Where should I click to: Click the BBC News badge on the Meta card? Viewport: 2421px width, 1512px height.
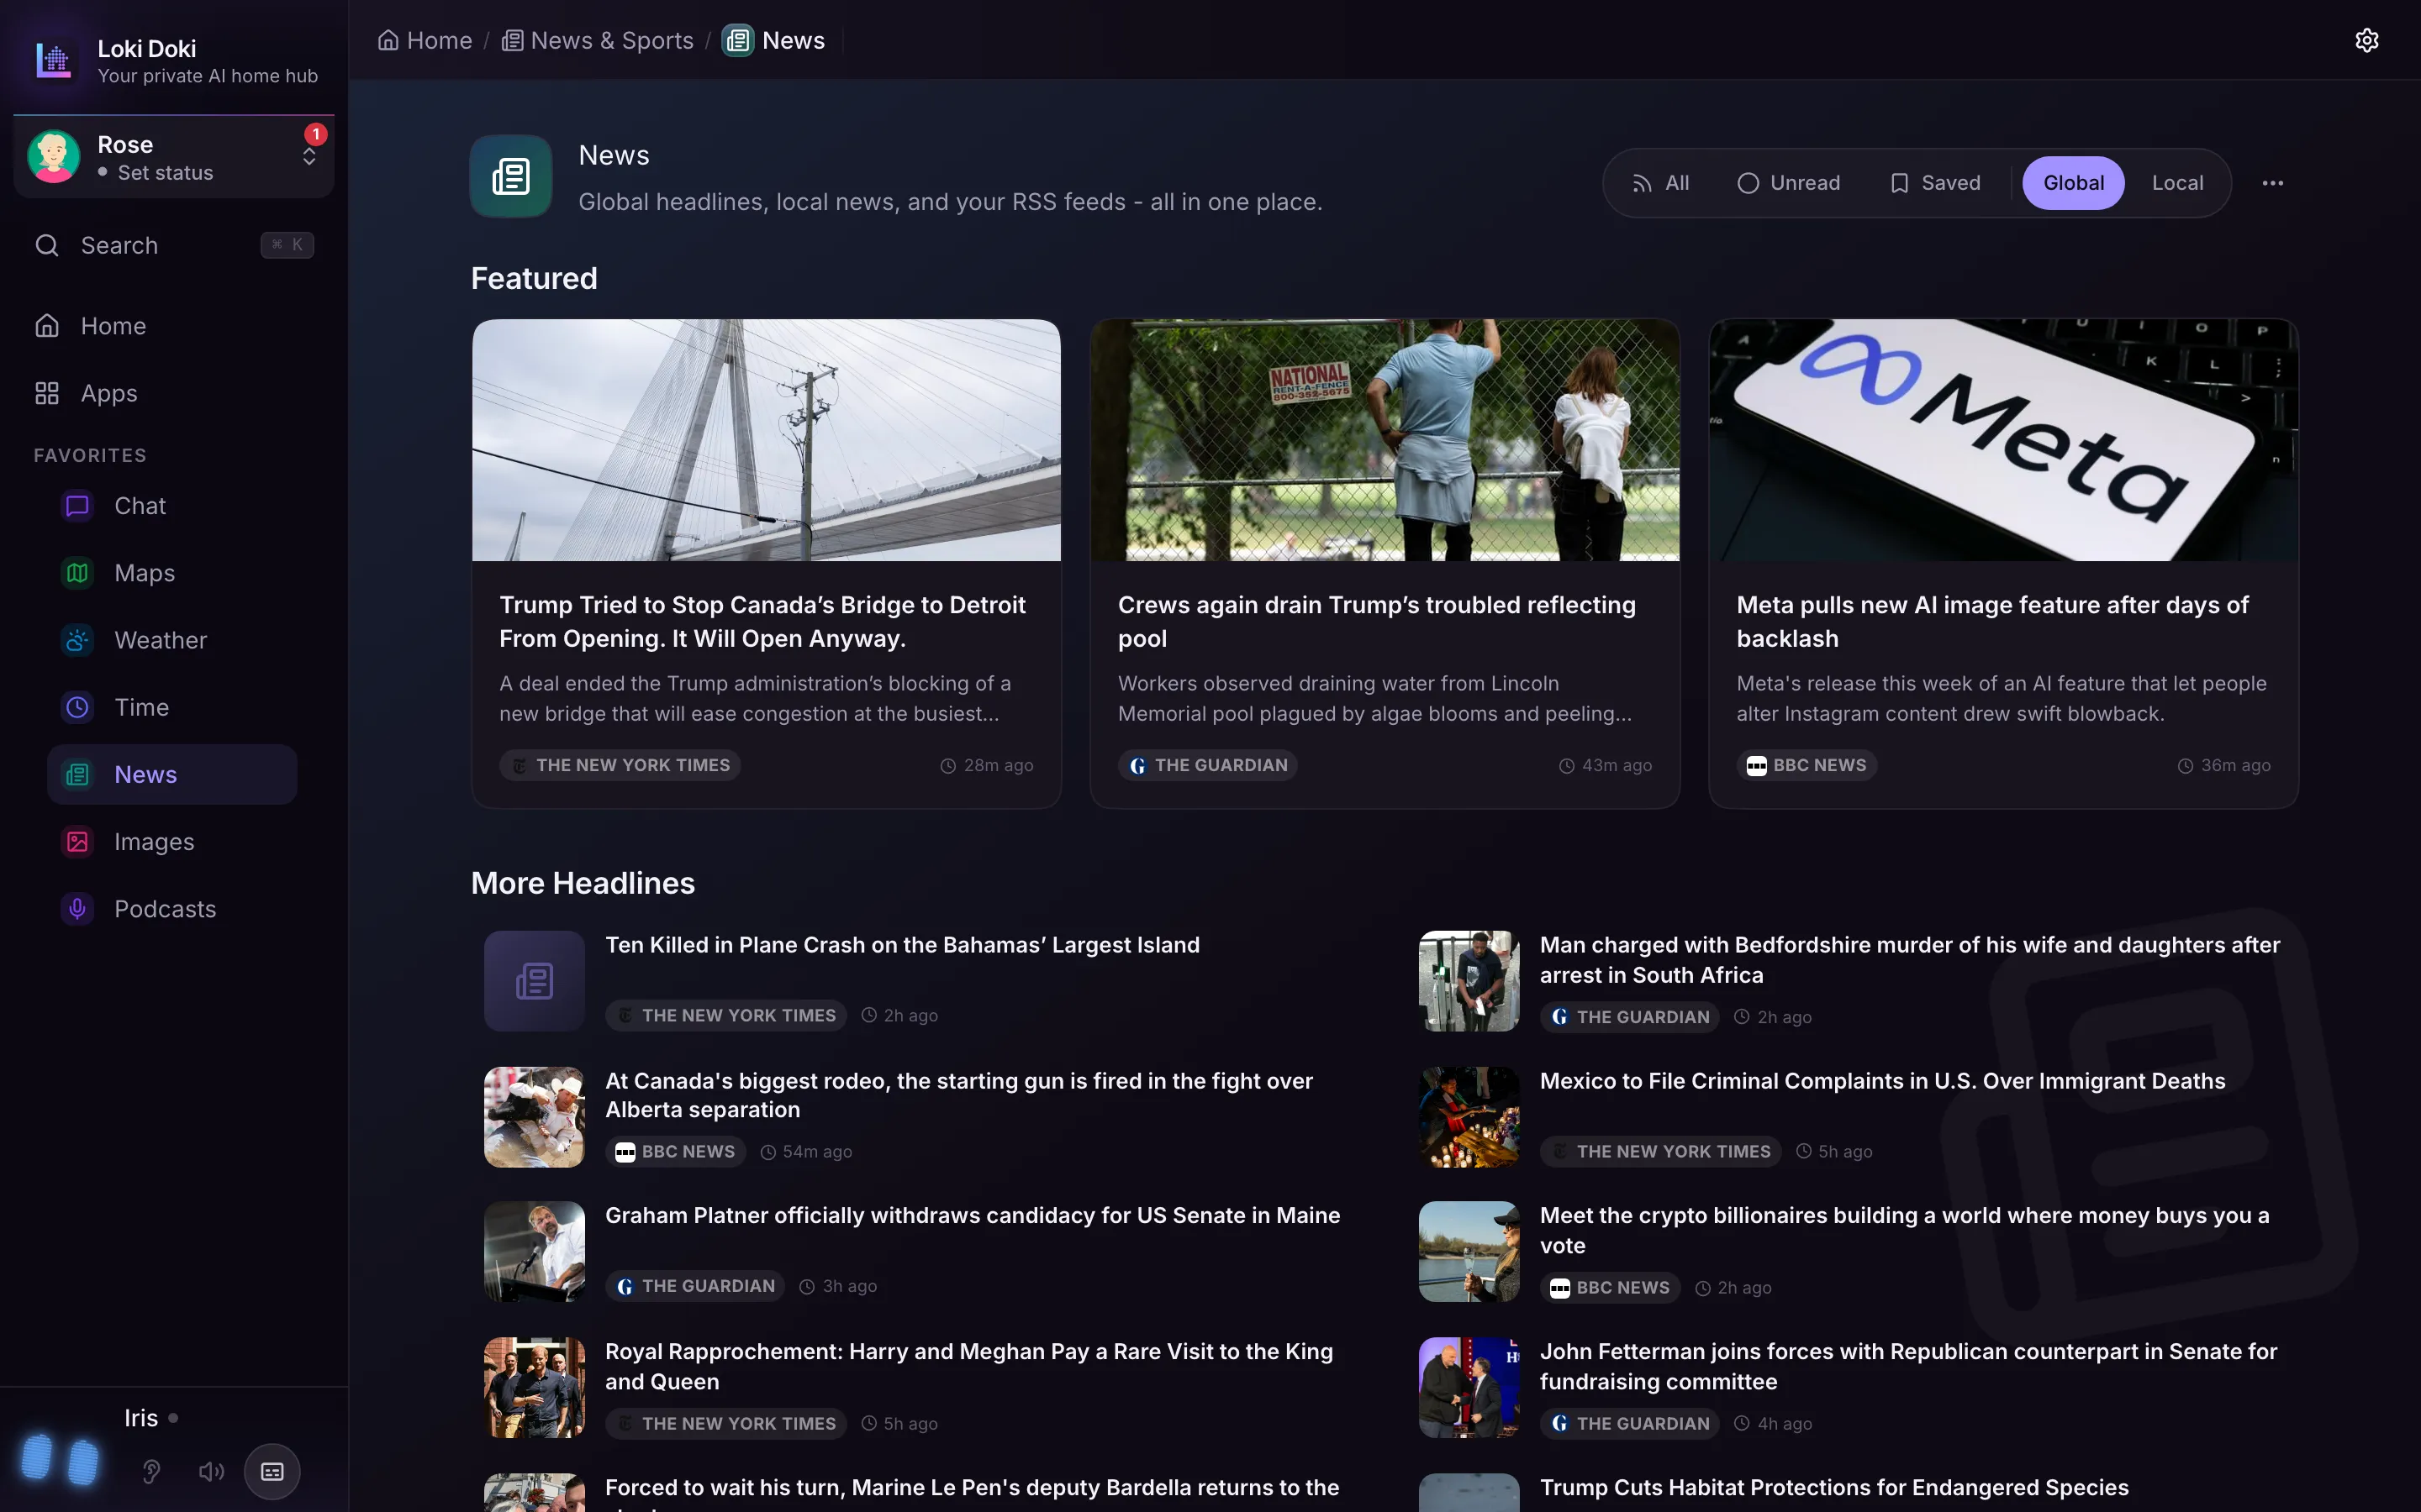pos(1807,765)
